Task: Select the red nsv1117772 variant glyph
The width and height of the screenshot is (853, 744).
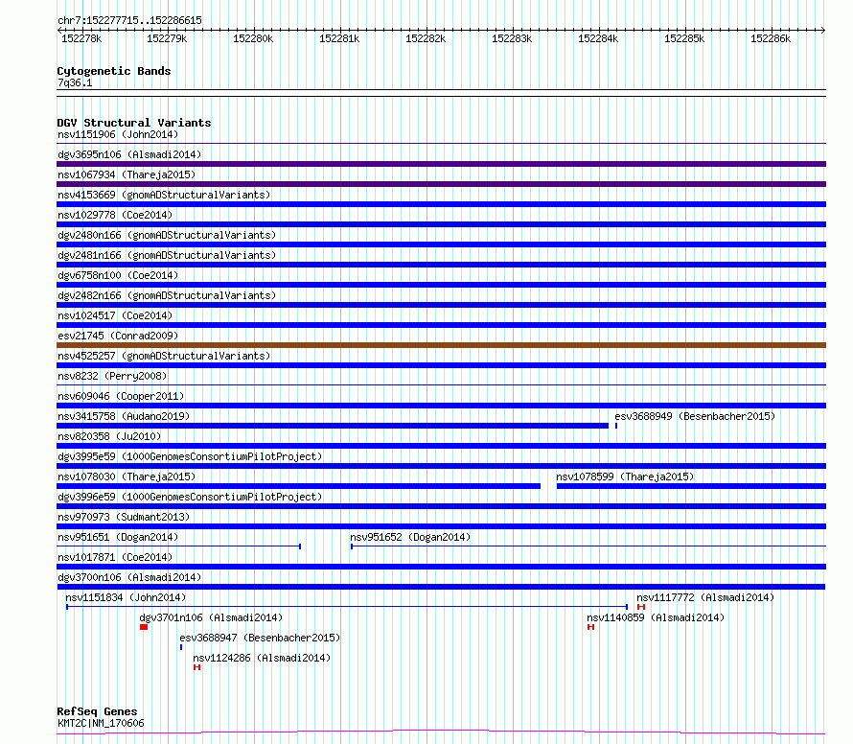Action: [641, 607]
